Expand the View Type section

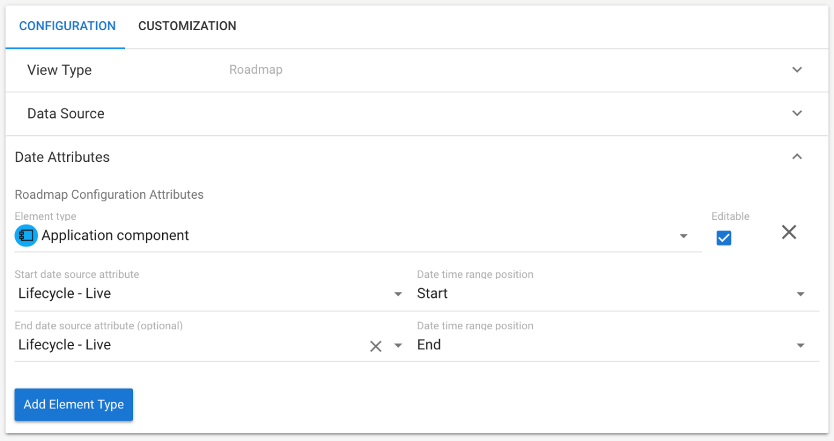(797, 70)
